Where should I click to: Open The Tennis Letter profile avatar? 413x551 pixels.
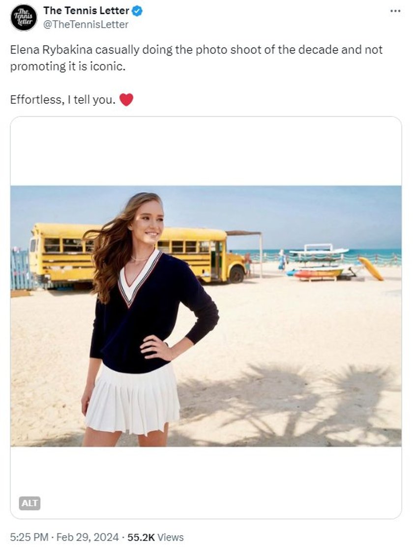pyautogui.click(x=24, y=18)
